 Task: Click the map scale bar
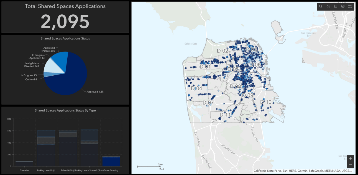(x=150, y=166)
